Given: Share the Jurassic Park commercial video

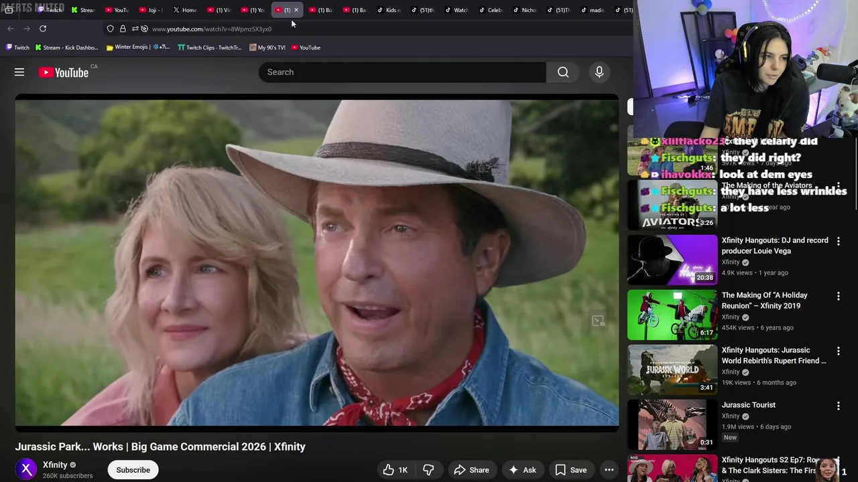Looking at the screenshot, I should 471,470.
